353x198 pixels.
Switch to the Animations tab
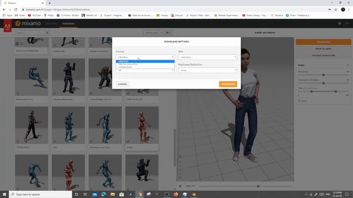68,24
